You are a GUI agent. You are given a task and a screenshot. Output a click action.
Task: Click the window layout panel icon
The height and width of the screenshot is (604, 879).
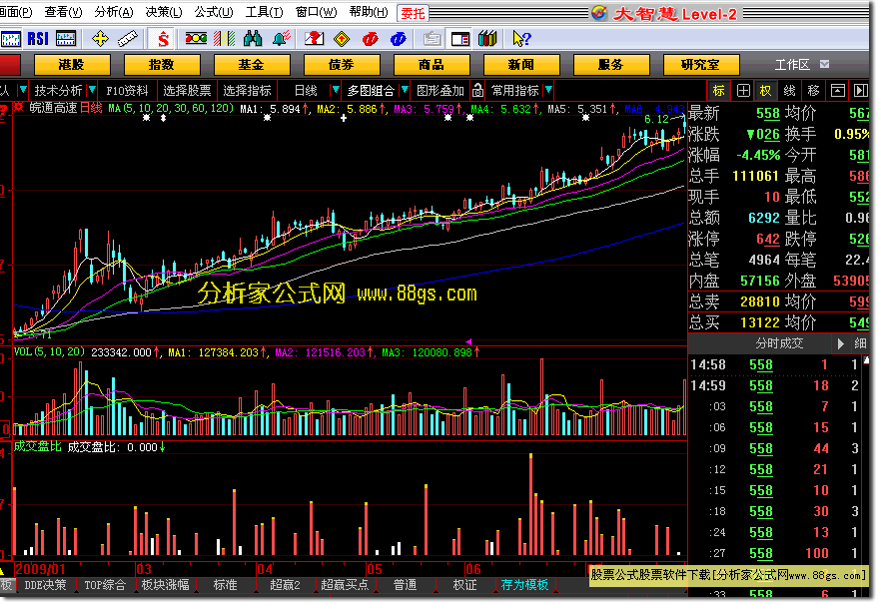[460, 39]
